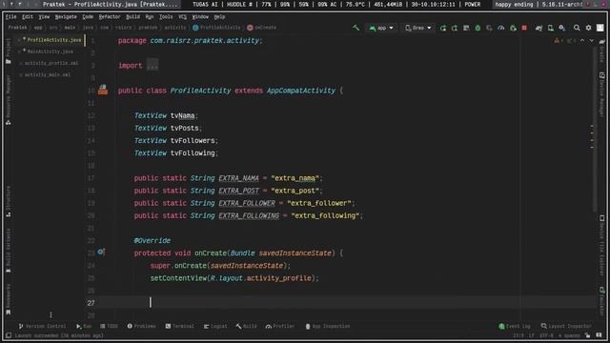The height and width of the screenshot is (343, 610).
Task: Open the TODO tool window
Action: click(x=109, y=326)
